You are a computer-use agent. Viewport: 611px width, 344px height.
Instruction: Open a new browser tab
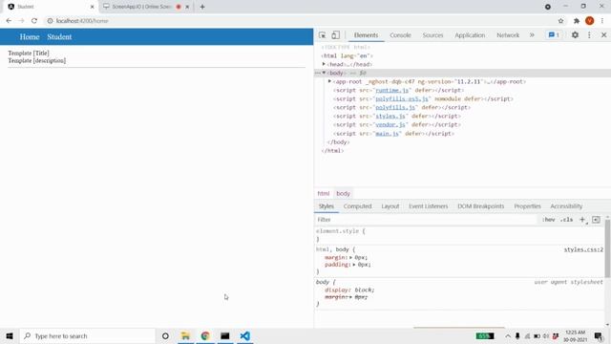[202, 7]
